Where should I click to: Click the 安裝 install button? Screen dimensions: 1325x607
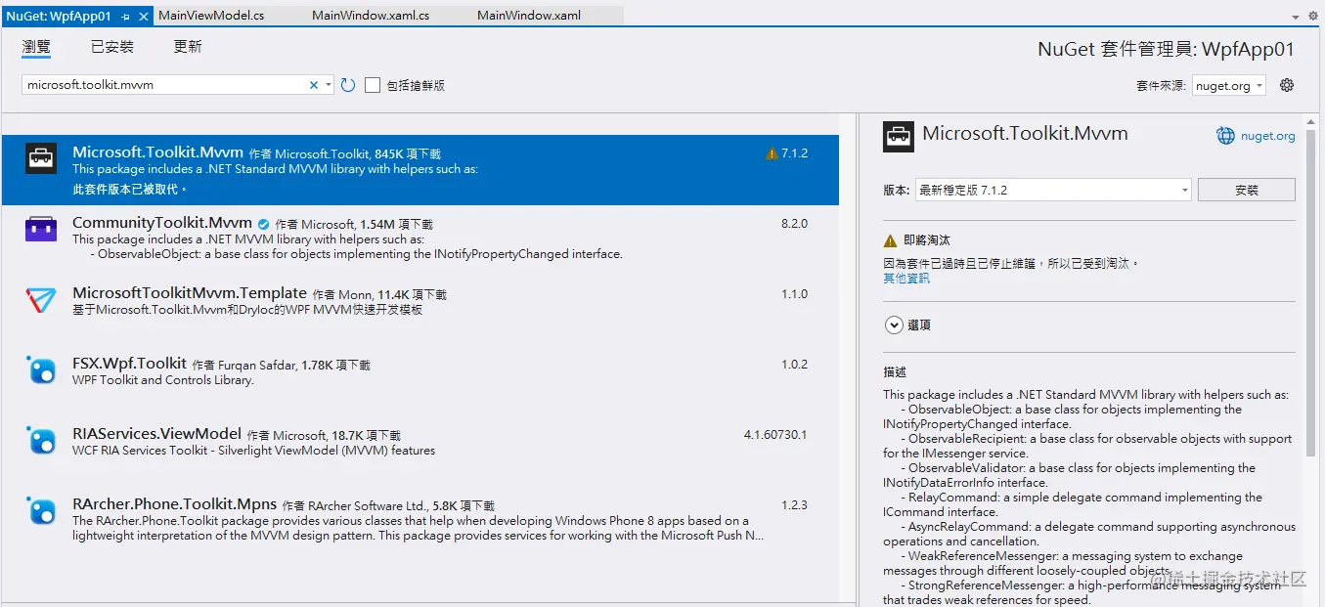click(x=1247, y=190)
